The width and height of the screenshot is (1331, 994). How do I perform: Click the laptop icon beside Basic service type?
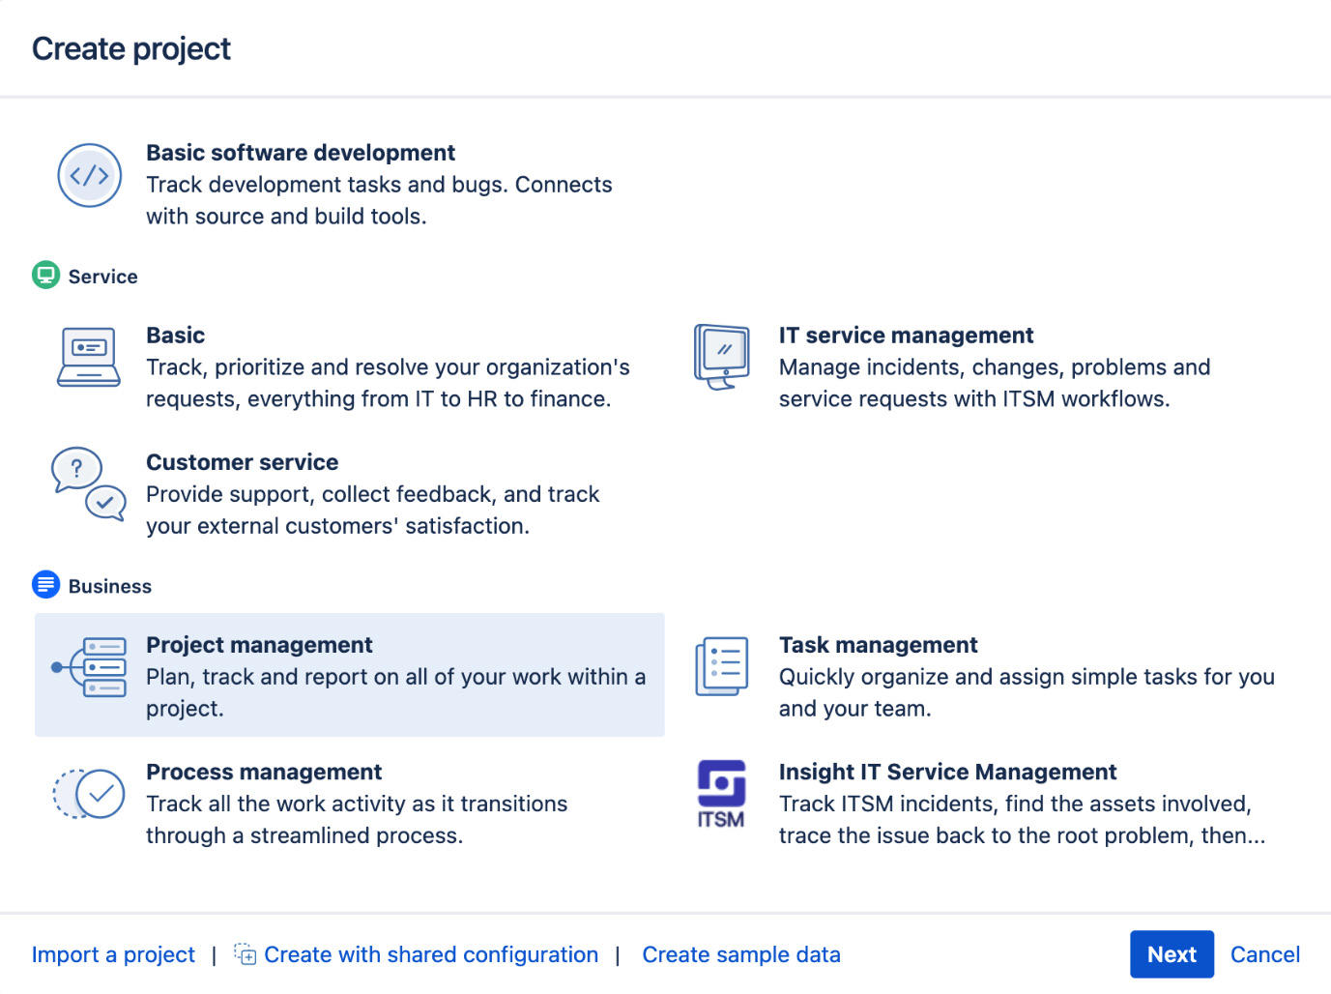pyautogui.click(x=88, y=356)
